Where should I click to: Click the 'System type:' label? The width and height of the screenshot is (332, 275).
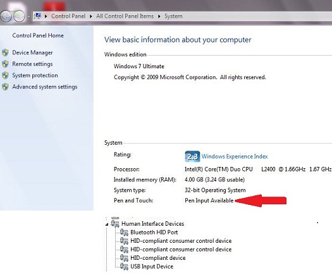click(x=130, y=190)
